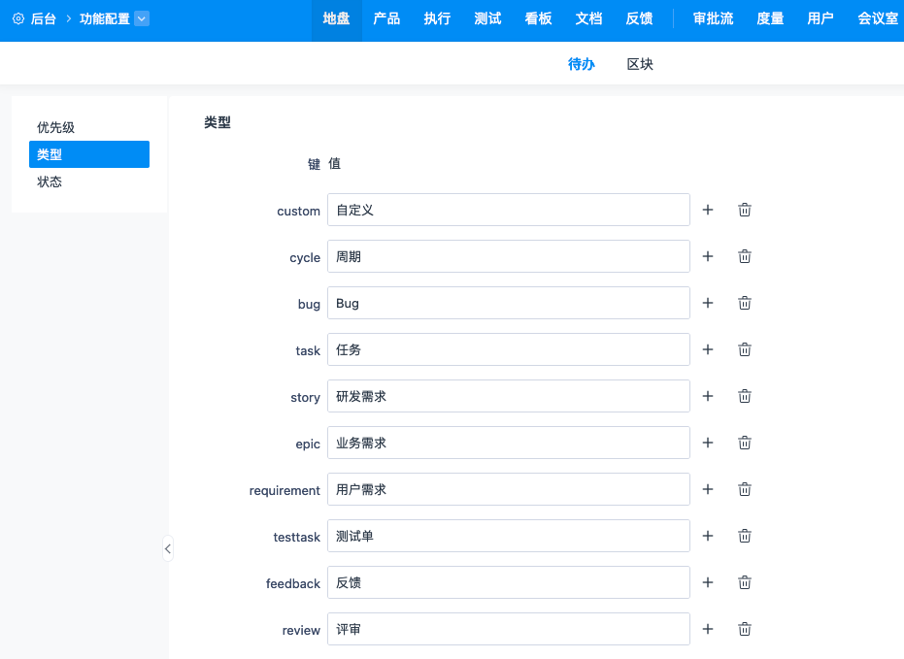Go to 审批流 in top navigation

tap(713, 18)
